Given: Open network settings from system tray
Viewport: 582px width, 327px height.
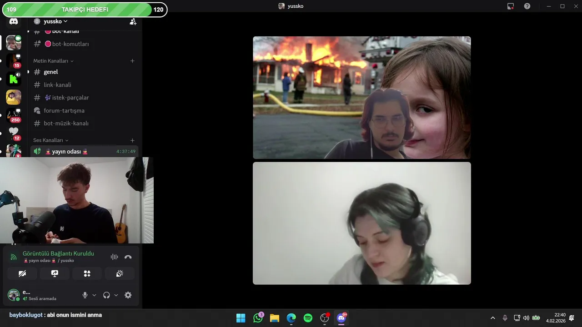Looking at the screenshot, I should tap(517, 318).
